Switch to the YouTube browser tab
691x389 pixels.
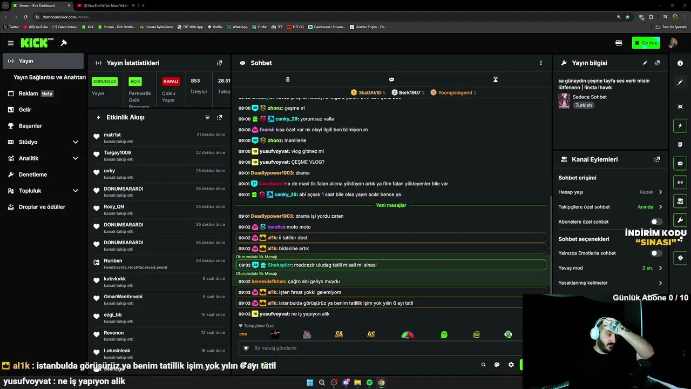pos(105,5)
